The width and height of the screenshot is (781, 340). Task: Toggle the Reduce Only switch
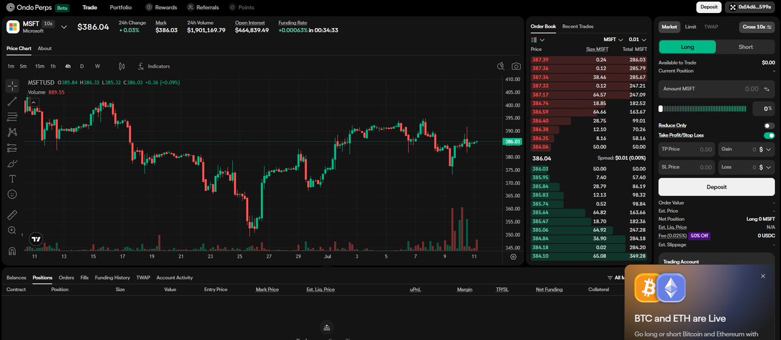[x=769, y=126]
